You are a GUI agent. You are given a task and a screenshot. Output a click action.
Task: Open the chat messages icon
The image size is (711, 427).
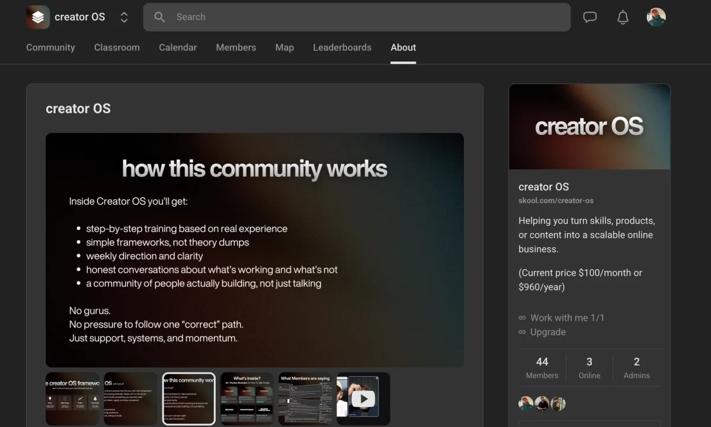[590, 17]
